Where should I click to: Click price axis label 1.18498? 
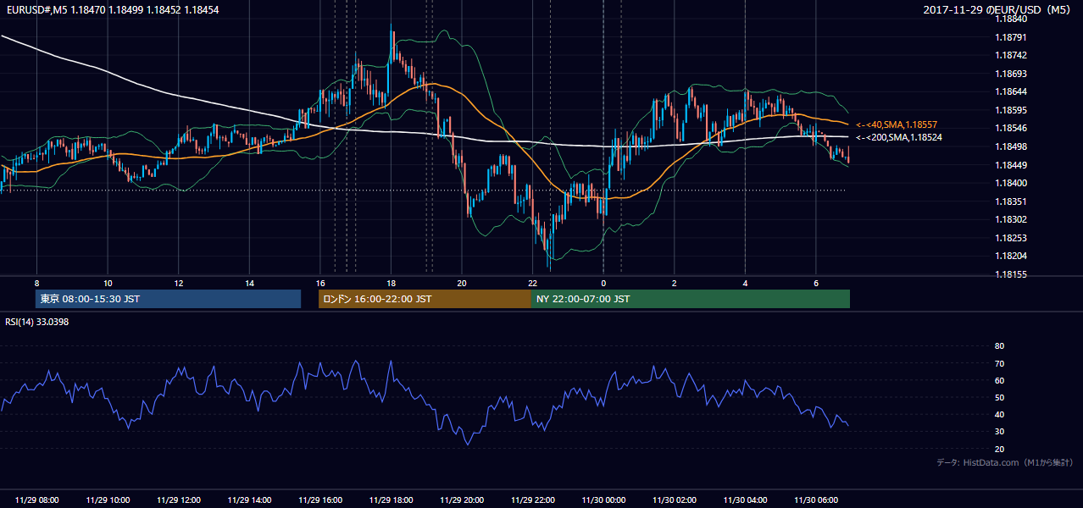point(1010,146)
